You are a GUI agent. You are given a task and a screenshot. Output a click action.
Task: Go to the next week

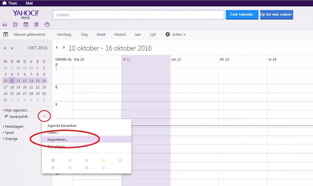[x=64, y=47]
